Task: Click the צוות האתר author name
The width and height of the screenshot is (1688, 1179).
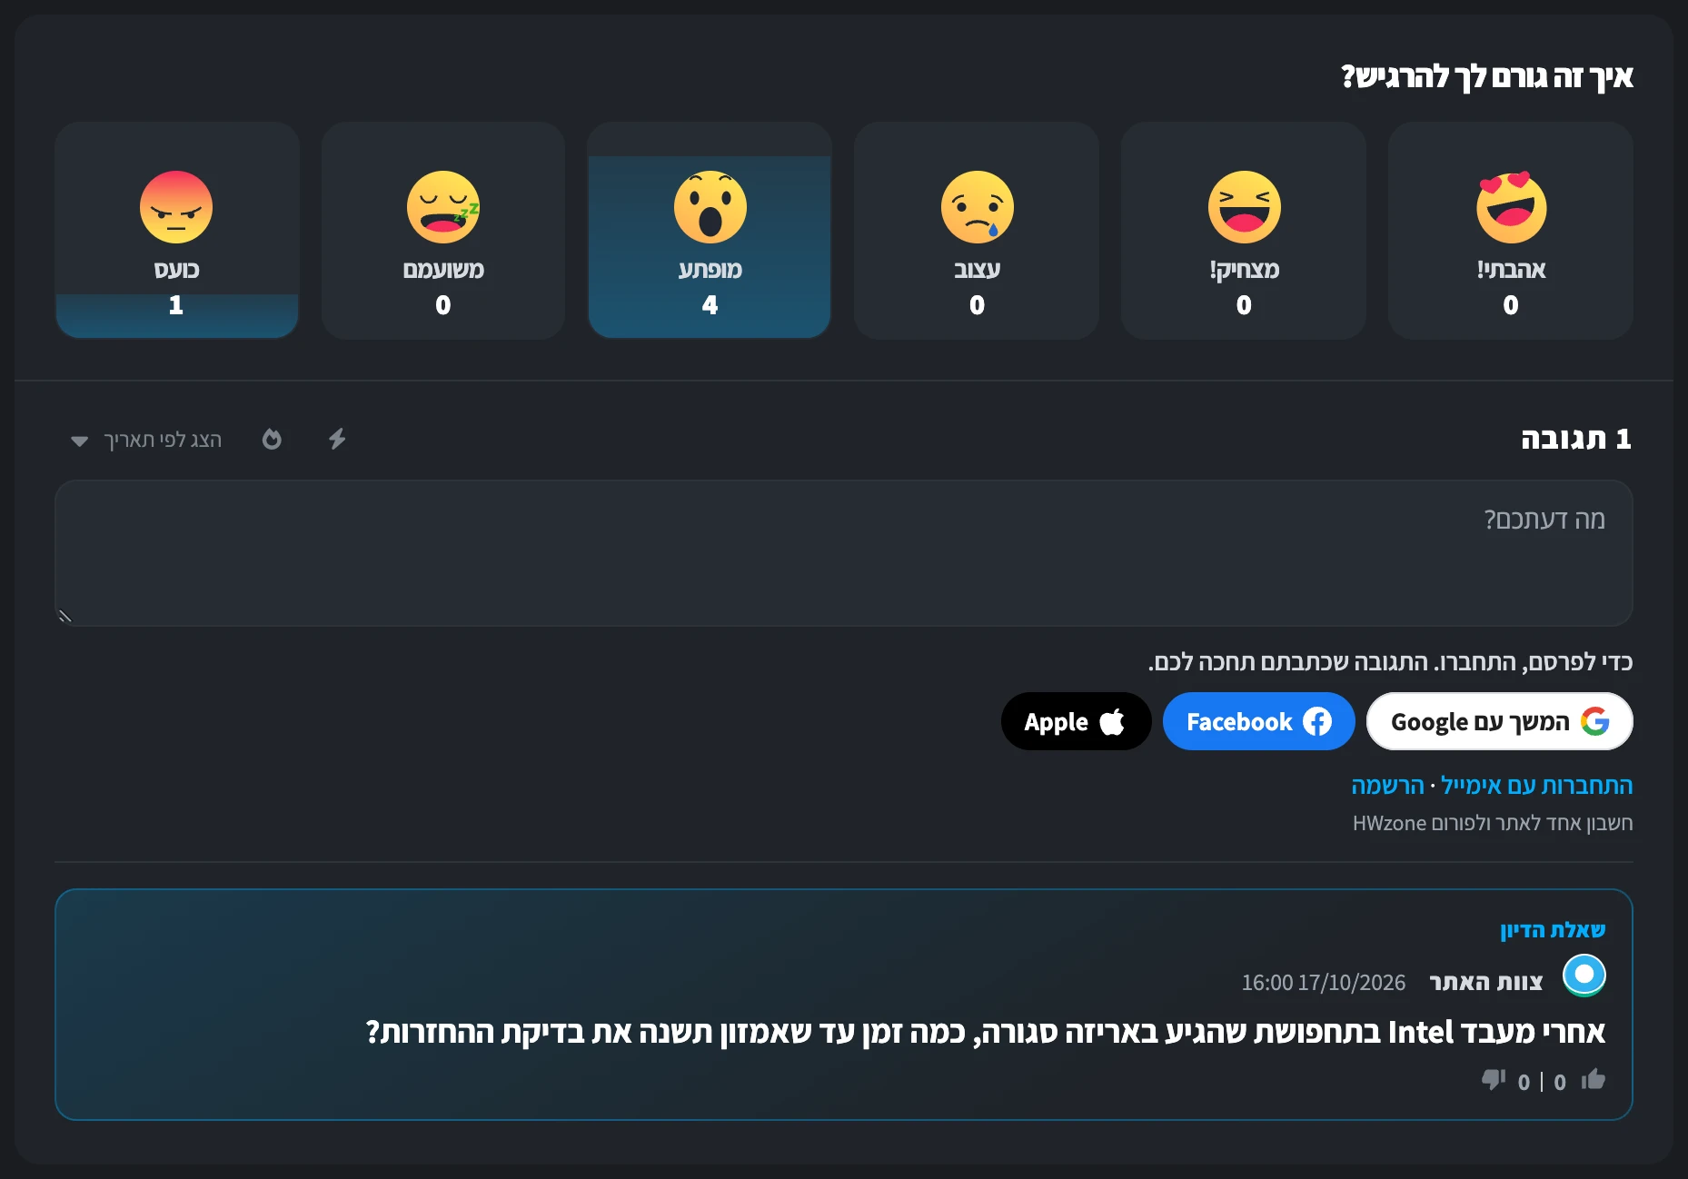Action: (x=1486, y=983)
